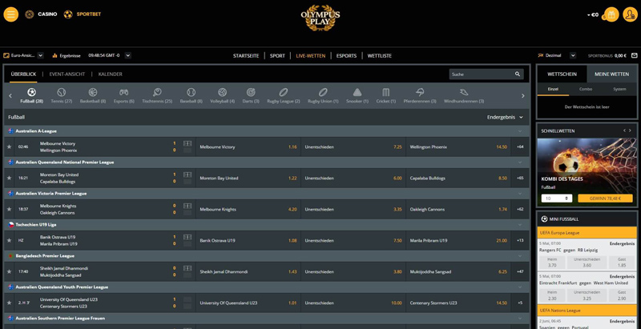Click previous arrow in Schnellwetten panel
This screenshot has width=641, height=329.
(624, 130)
